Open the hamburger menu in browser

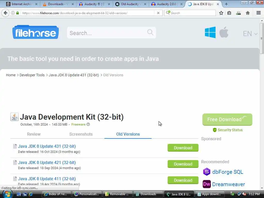(x=259, y=13)
